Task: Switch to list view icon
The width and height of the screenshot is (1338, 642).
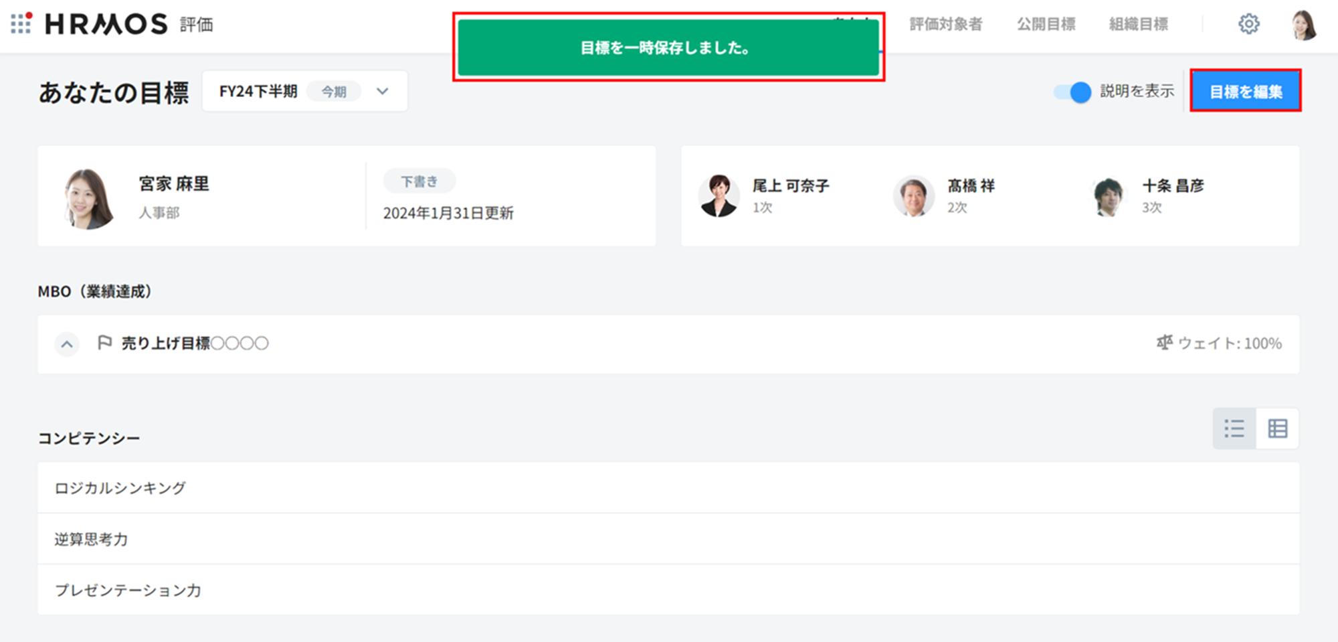Action: click(x=1234, y=428)
